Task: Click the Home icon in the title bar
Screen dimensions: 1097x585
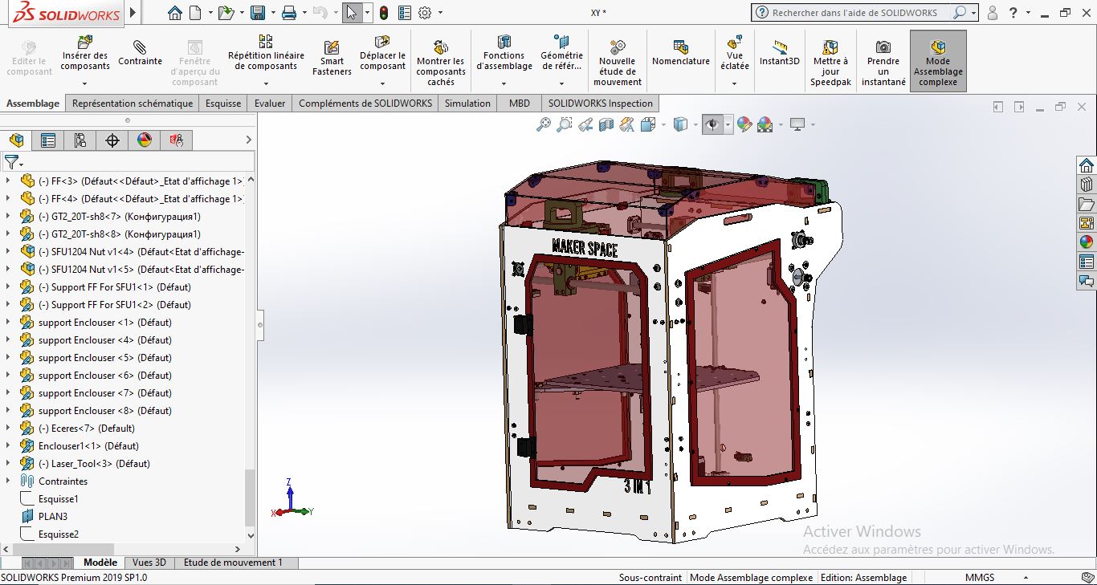Action: [175, 13]
